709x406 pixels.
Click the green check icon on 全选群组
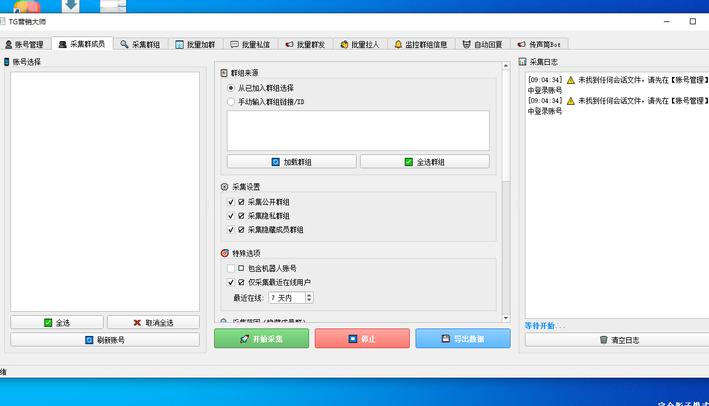click(x=409, y=162)
